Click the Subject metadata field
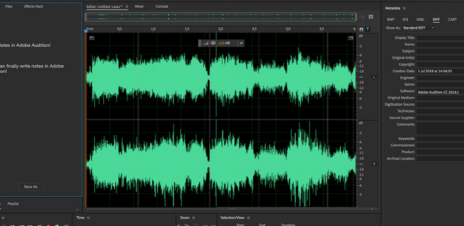Viewport: 464px width, 226px height. click(x=440, y=51)
